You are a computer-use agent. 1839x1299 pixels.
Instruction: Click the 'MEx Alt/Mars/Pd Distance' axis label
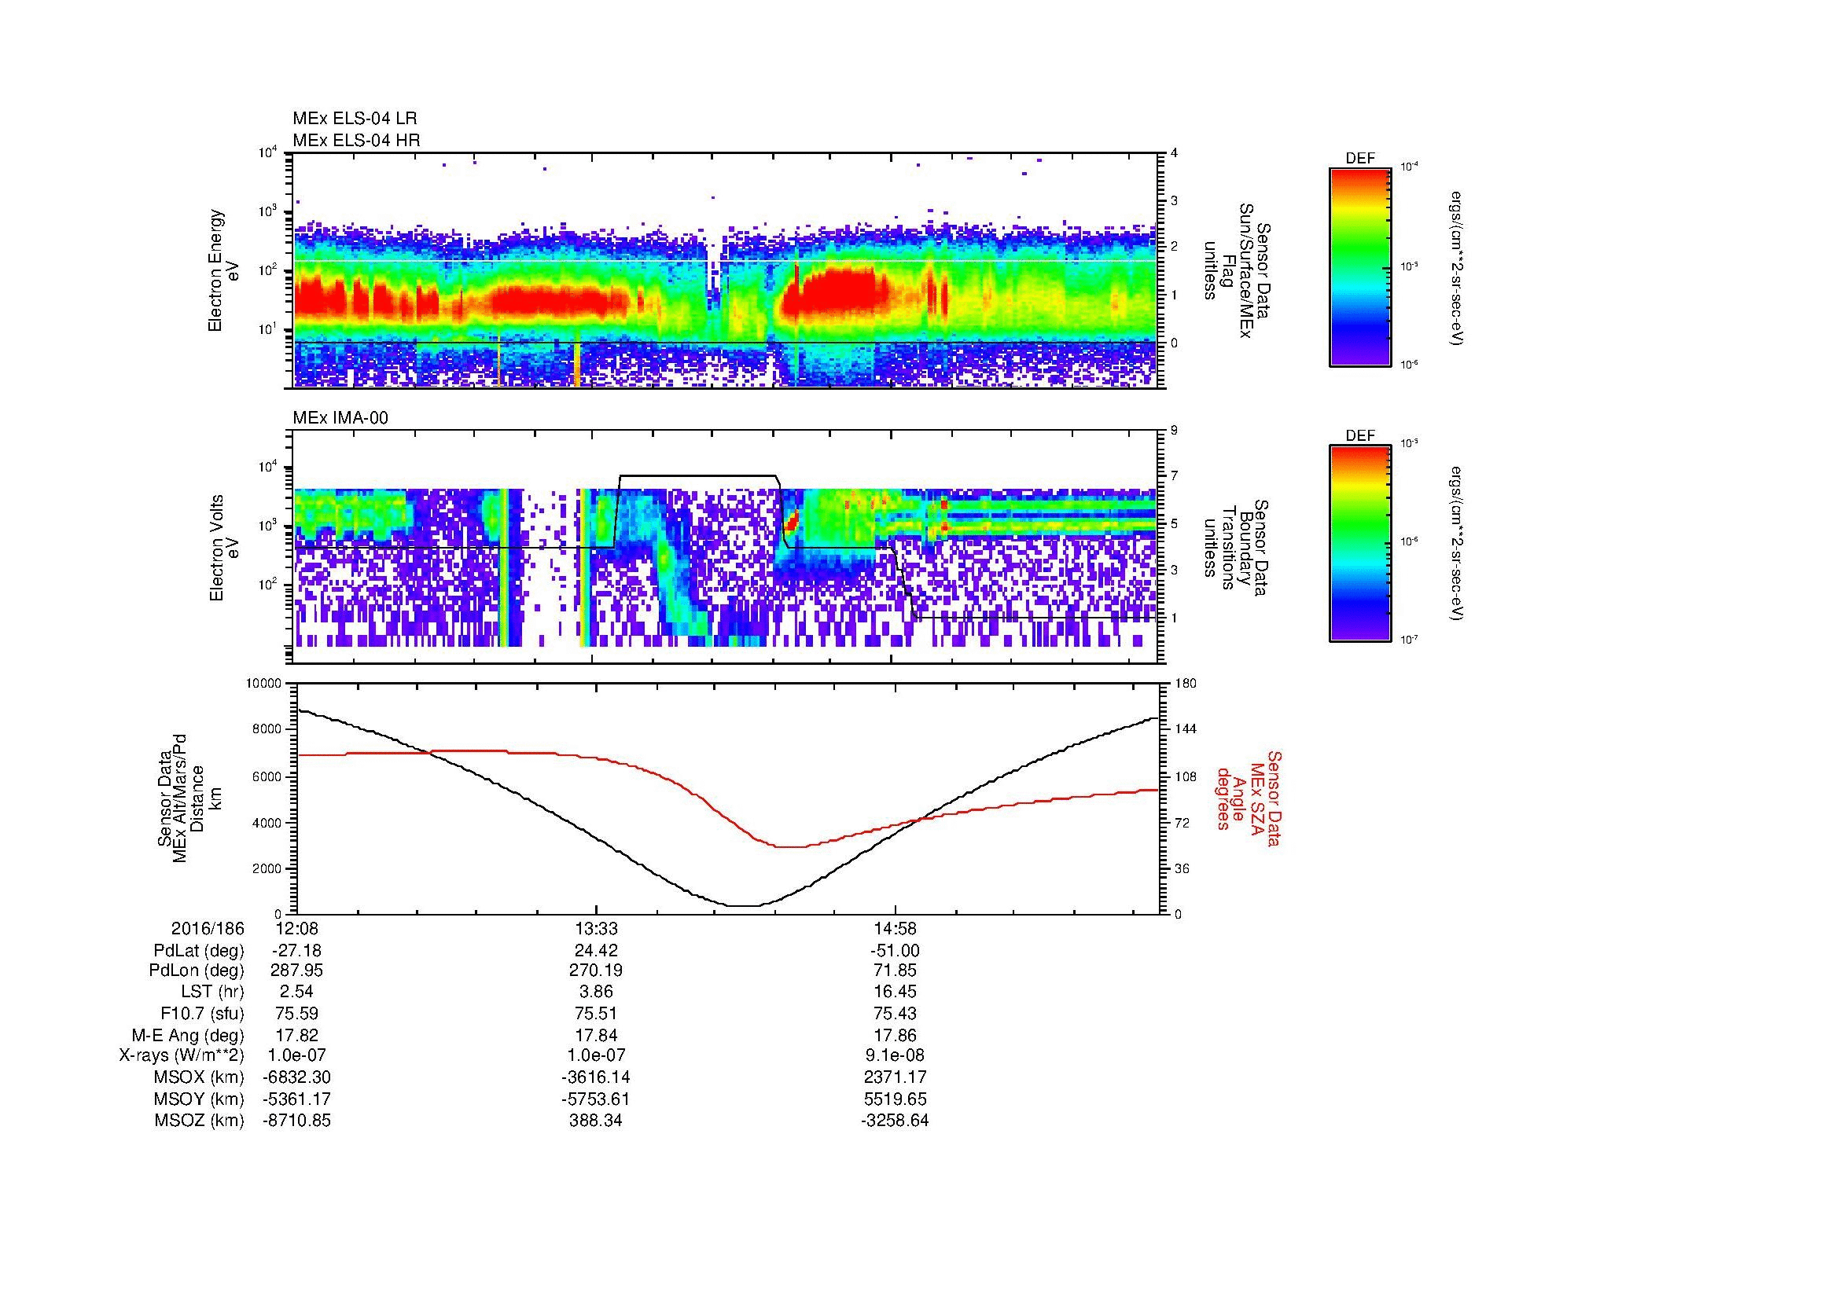189,798
